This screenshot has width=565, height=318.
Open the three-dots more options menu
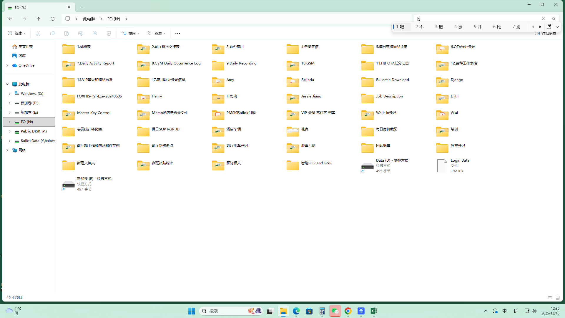(178, 33)
